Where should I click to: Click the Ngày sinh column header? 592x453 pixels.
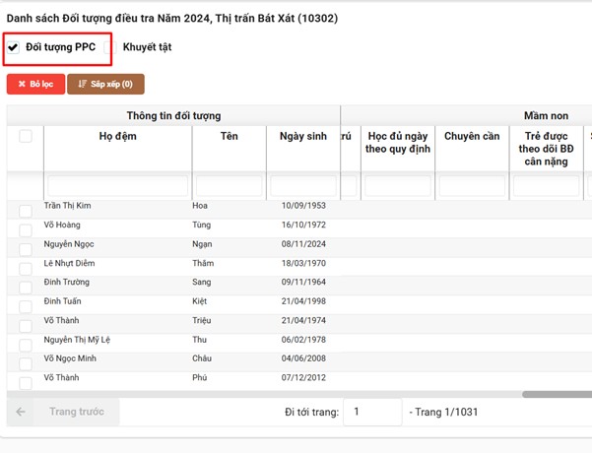(x=303, y=136)
